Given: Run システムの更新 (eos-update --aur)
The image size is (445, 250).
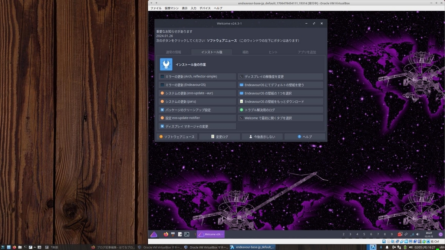Looking at the screenshot, I should pos(197,93).
